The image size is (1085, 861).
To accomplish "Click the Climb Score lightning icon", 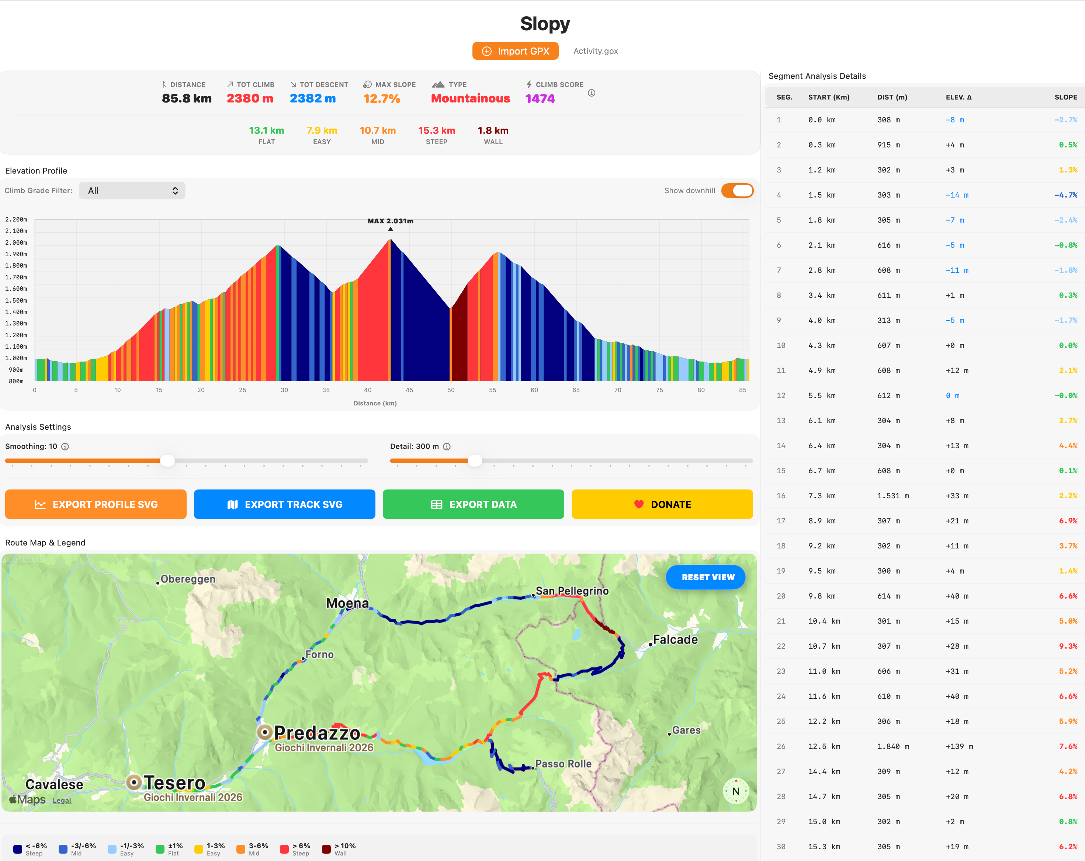I will pyautogui.click(x=529, y=84).
